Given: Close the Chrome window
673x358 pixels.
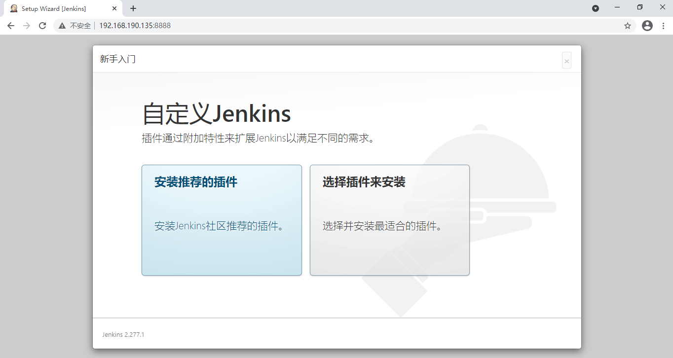Looking at the screenshot, I should [662, 7].
